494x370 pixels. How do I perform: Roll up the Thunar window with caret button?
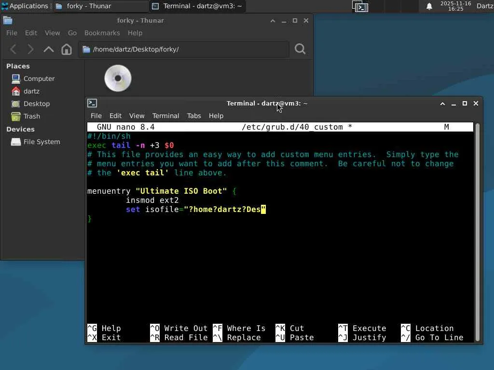[273, 21]
